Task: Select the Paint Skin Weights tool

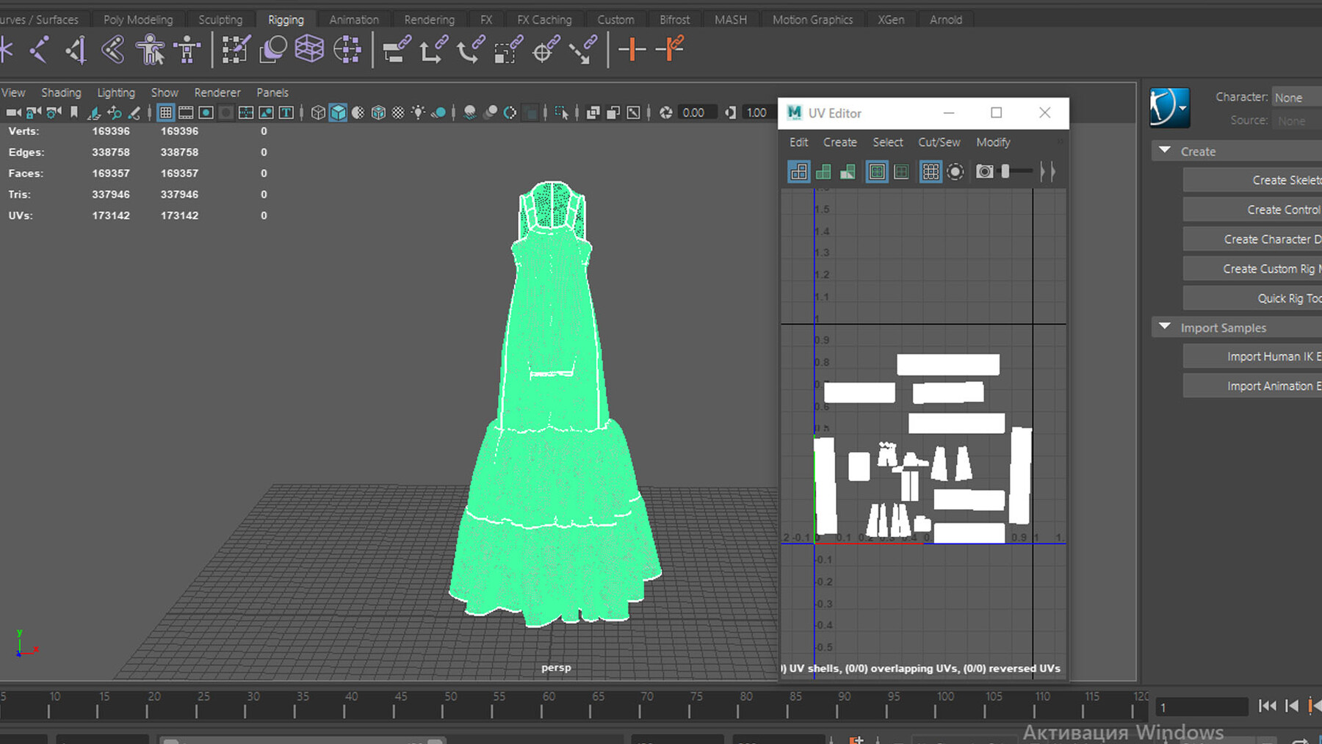Action: pyautogui.click(x=235, y=50)
